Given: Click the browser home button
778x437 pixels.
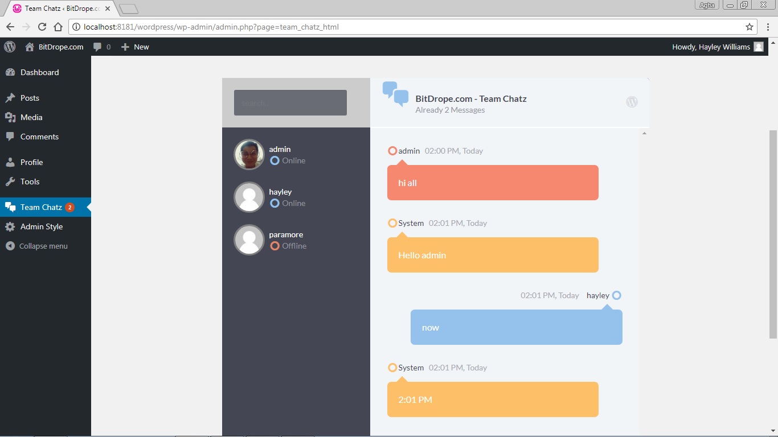Looking at the screenshot, I should pos(58,27).
